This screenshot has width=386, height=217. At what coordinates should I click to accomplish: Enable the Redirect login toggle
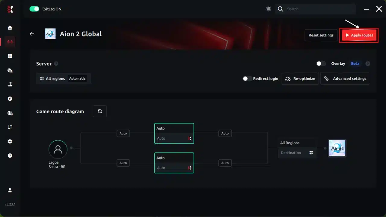click(247, 79)
